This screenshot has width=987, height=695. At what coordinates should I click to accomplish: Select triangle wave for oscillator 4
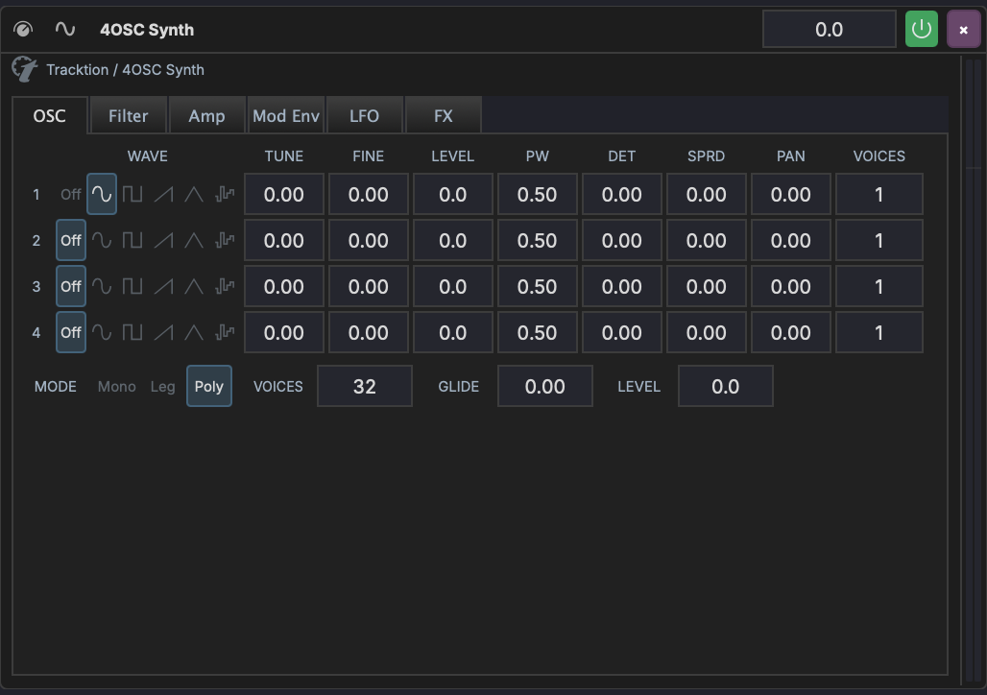[x=193, y=332]
